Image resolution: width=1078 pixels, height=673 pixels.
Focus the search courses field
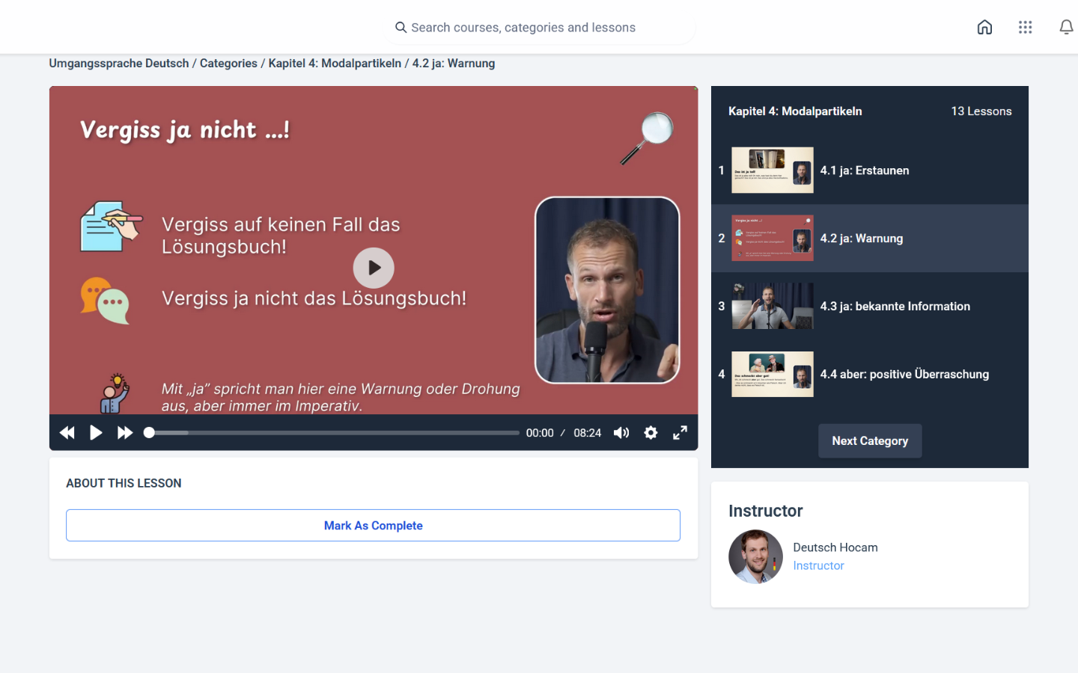coord(539,28)
